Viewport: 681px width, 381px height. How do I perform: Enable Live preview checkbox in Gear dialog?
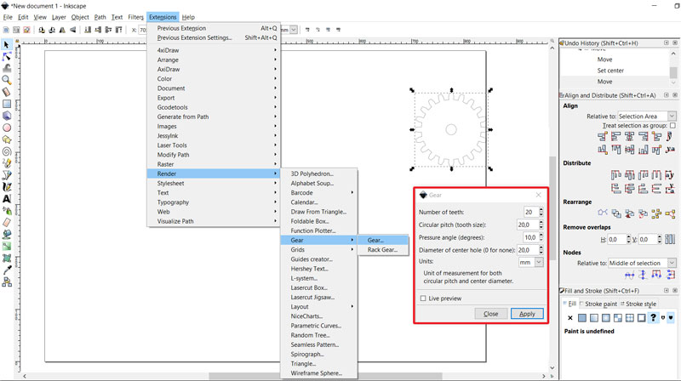[423, 299]
